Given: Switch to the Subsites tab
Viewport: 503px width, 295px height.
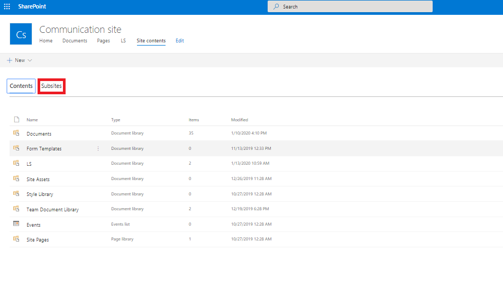Looking at the screenshot, I should point(51,86).
